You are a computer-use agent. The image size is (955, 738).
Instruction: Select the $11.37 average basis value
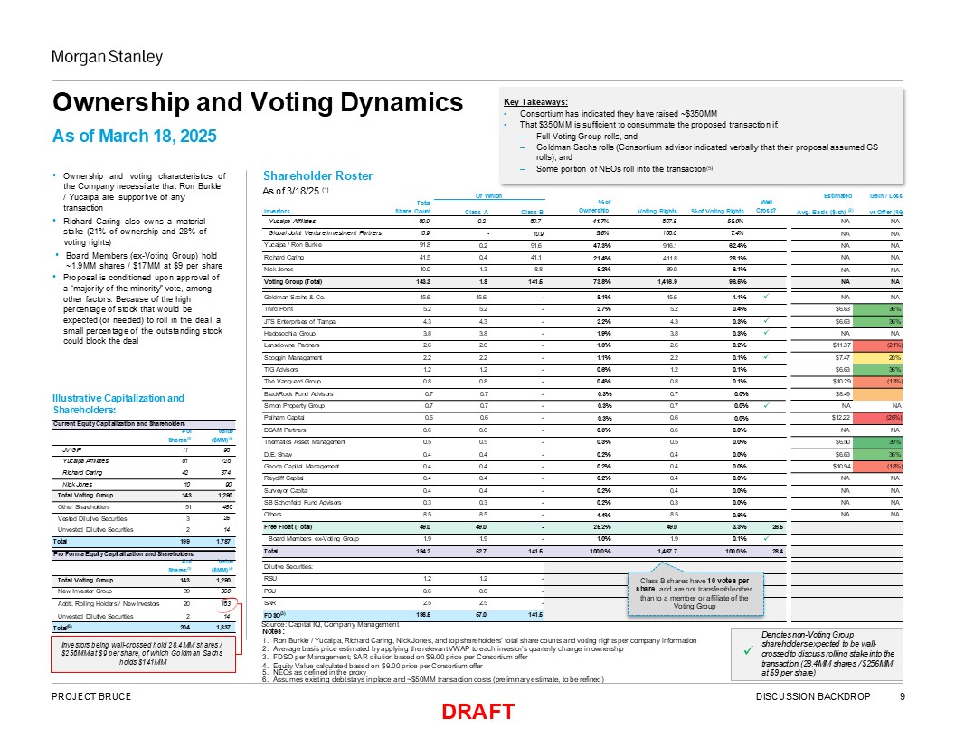point(840,345)
